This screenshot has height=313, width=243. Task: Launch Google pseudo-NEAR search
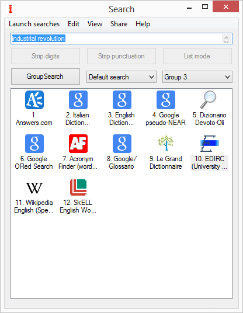[x=166, y=100]
